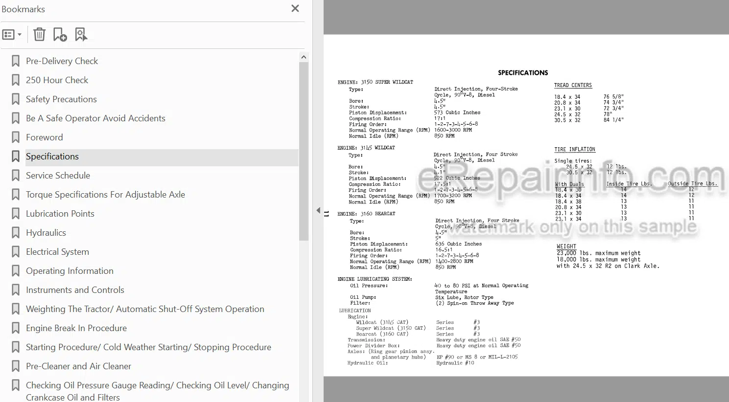Click ENGINE: 3150 SUPER WILDCAT text
This screenshot has width=729, height=402.
[x=376, y=82]
